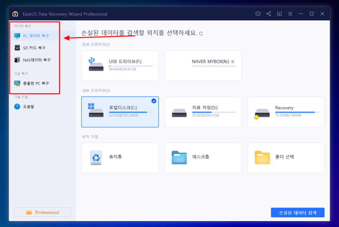Click the NAVER MYBOX usage bar
Image resolution: width=339 pixels, height=227 pixels.
click(x=214, y=66)
